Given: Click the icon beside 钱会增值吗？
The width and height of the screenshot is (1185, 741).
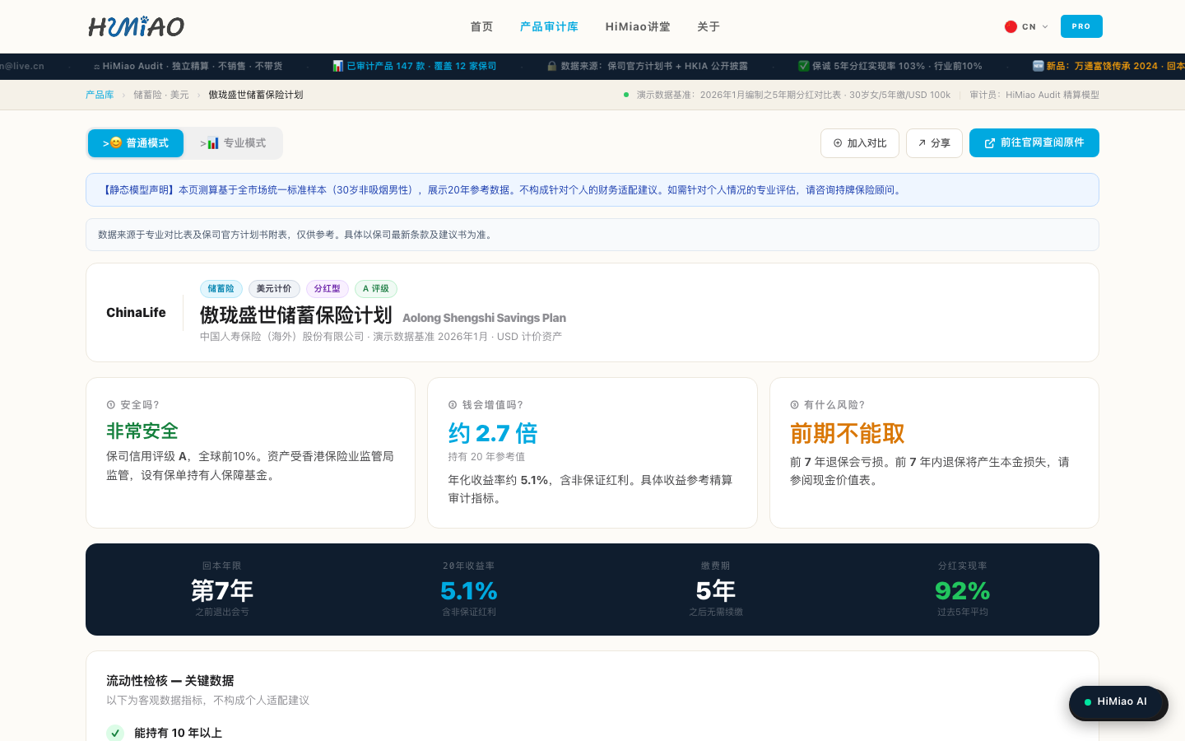Looking at the screenshot, I should (x=453, y=405).
